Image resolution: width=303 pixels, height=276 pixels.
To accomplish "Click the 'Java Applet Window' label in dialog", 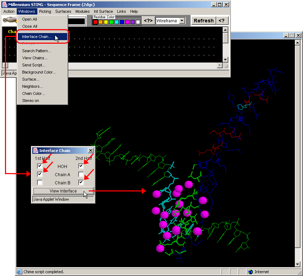I will [x=51, y=199].
